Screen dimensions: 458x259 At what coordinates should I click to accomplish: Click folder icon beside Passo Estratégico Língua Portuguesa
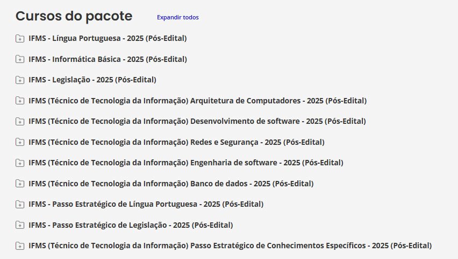[20, 204]
